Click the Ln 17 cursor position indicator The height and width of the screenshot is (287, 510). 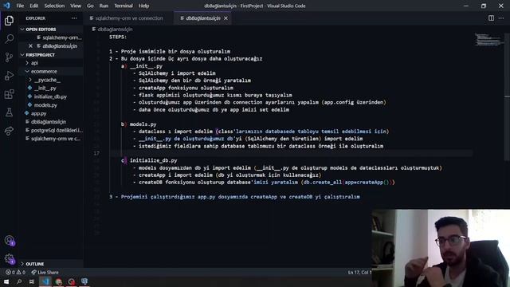tap(359, 272)
